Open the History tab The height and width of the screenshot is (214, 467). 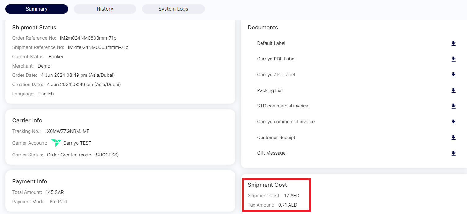105,9
